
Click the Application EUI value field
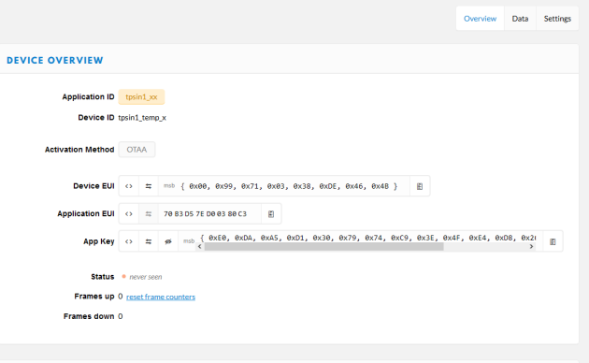pyautogui.click(x=209, y=214)
